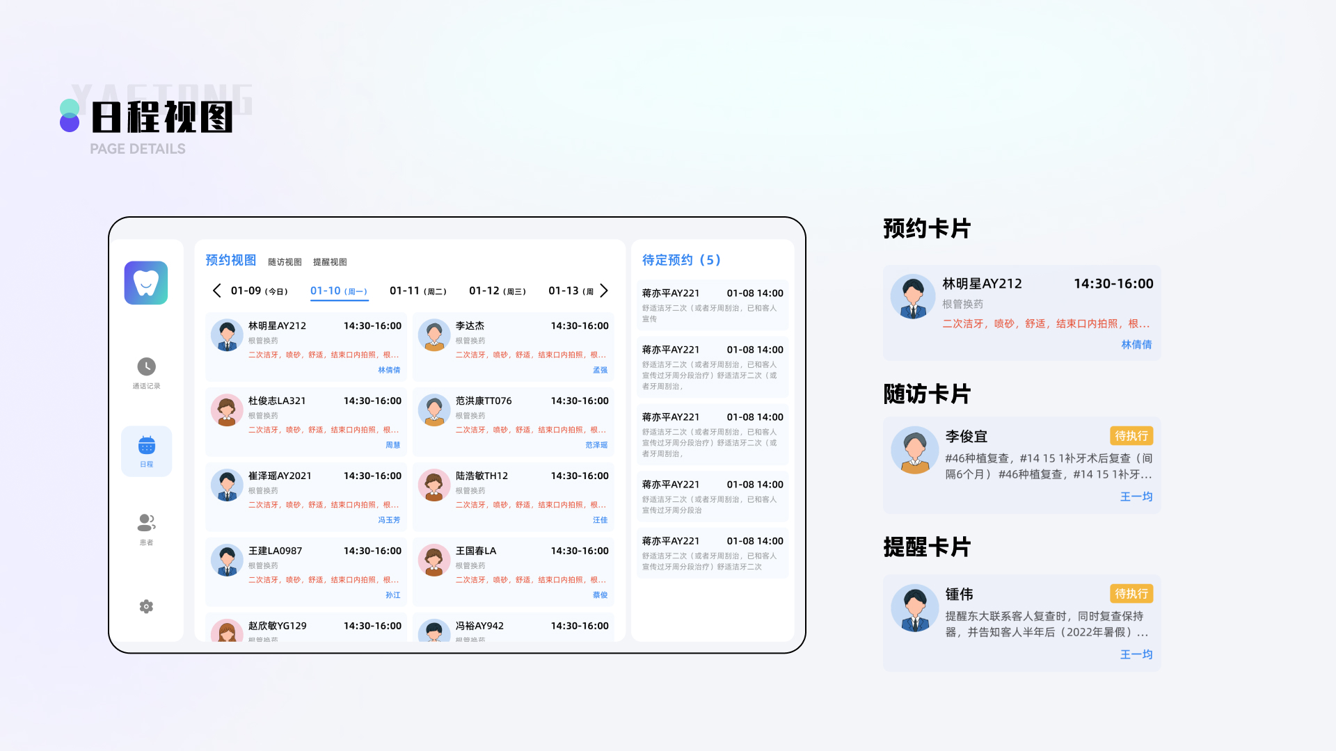This screenshot has width=1336, height=751.
Task: Go to next dates with right chevron
Action: click(x=604, y=291)
